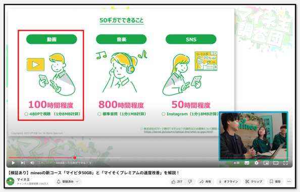Play the video with the play button
The height and width of the screenshot is (192, 300).
(13, 163)
